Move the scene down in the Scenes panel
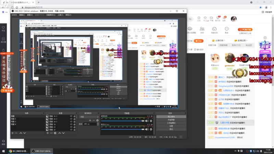The width and height of the screenshot is (274, 154). (x=24, y=133)
